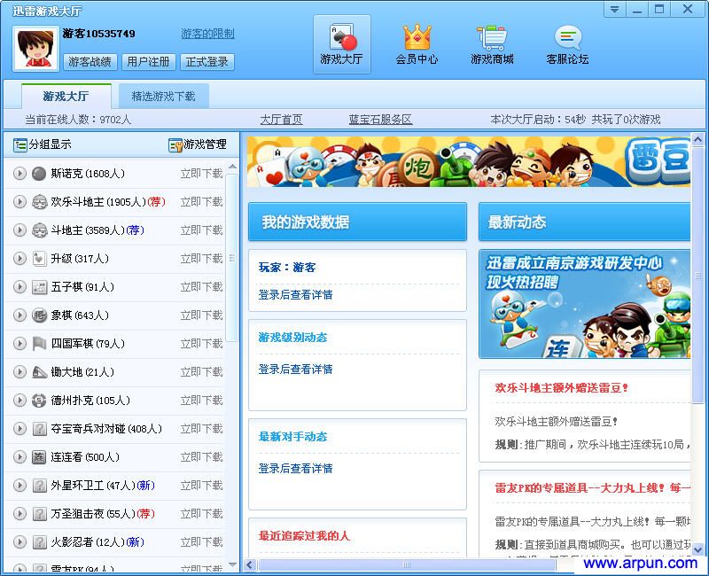
Task: Click the 夺宝奇兵对对碰 question icon
Action: pyautogui.click(x=39, y=429)
